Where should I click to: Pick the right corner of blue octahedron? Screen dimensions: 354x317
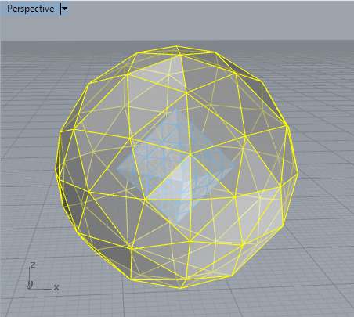coord(236,166)
